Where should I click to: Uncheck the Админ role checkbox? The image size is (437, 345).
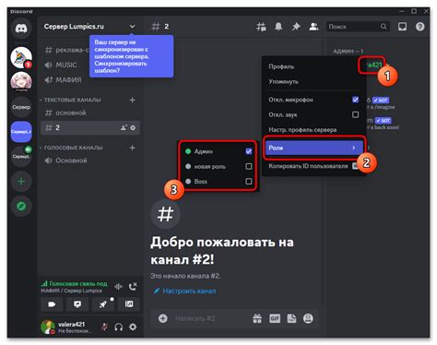(249, 151)
